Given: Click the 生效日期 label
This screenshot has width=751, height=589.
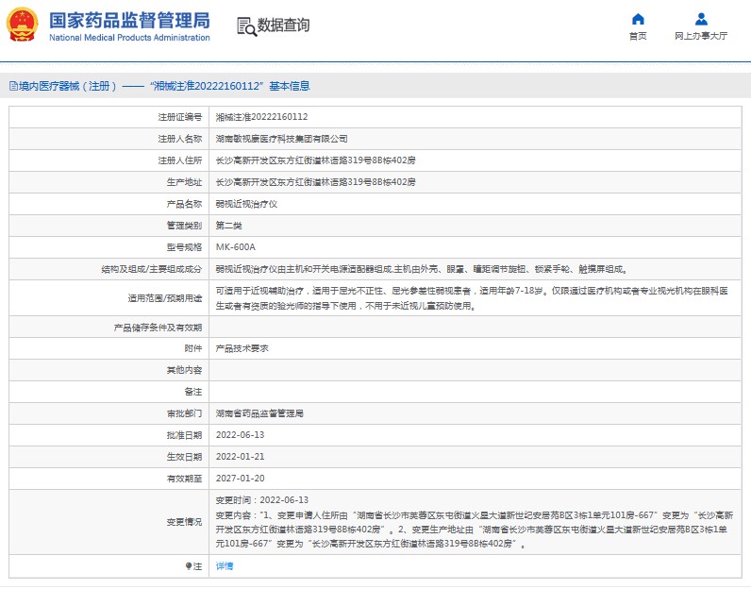Looking at the screenshot, I should (x=184, y=457).
